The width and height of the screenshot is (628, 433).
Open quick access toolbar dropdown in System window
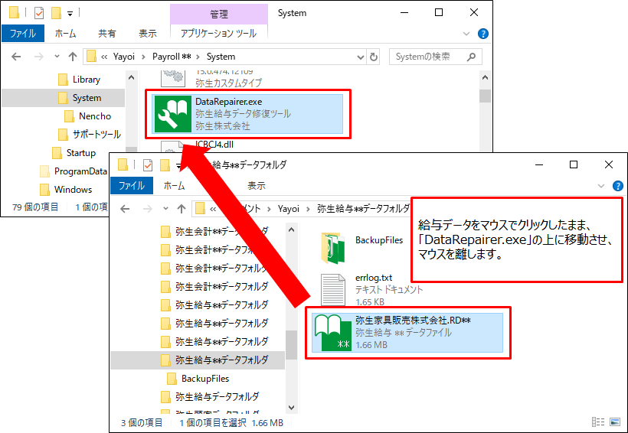tap(70, 14)
